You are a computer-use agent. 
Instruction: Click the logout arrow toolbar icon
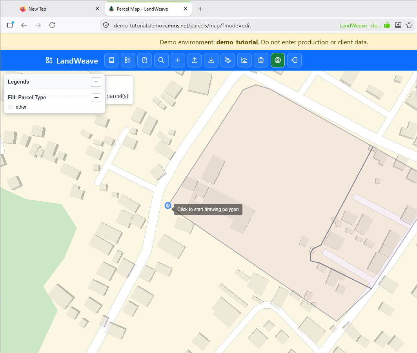[294, 60]
